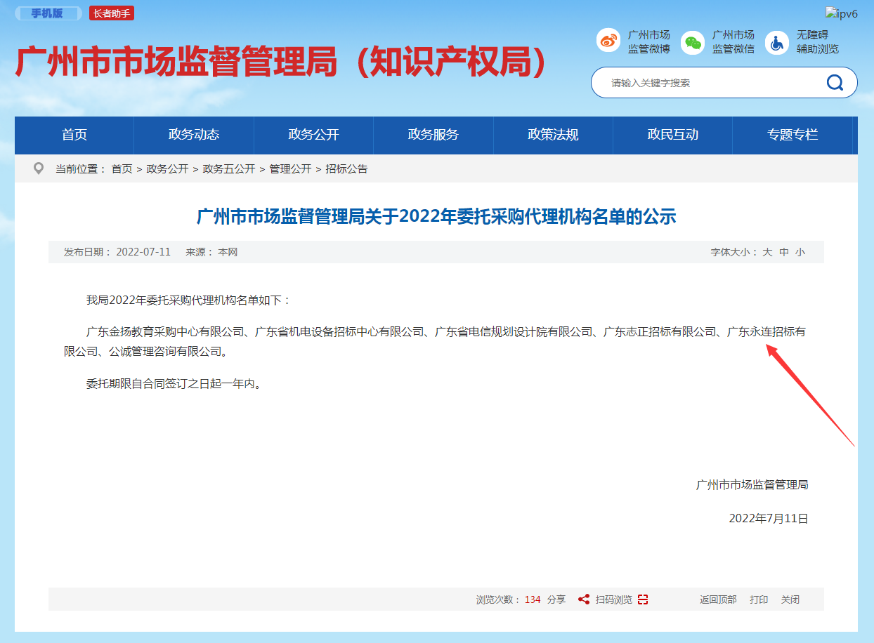The height and width of the screenshot is (643, 874).
Task: Click the view count number 134
Action: click(533, 599)
